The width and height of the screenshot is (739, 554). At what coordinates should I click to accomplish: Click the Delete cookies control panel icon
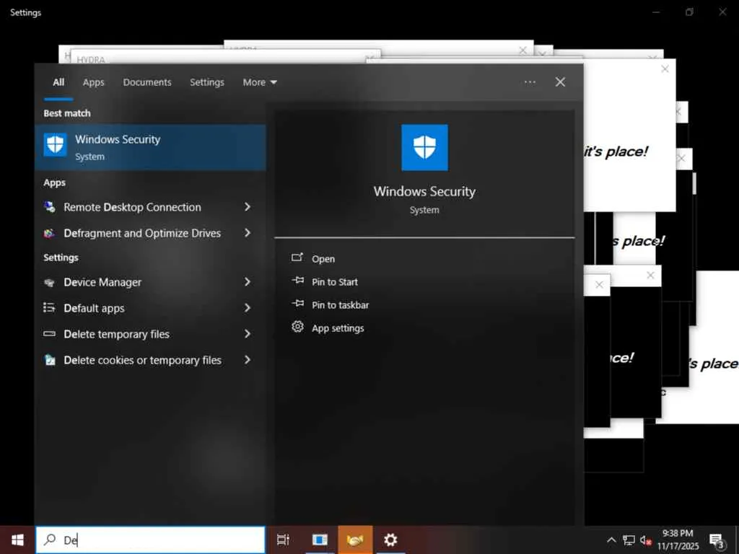[x=50, y=360]
